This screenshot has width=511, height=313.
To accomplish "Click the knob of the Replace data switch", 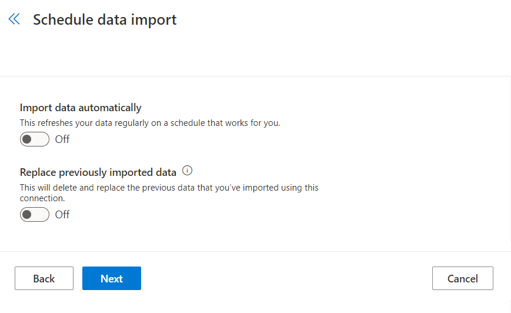I will point(27,215).
